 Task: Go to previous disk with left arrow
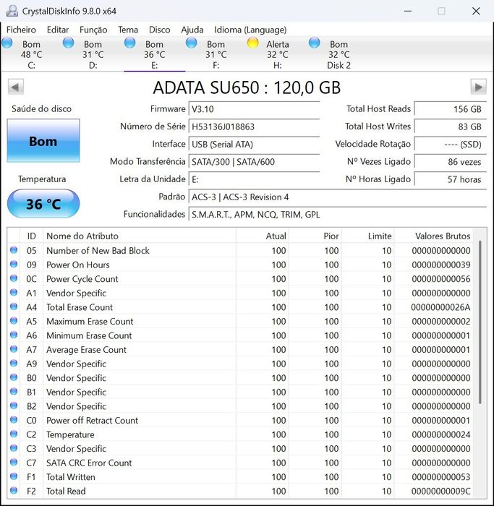[15, 87]
